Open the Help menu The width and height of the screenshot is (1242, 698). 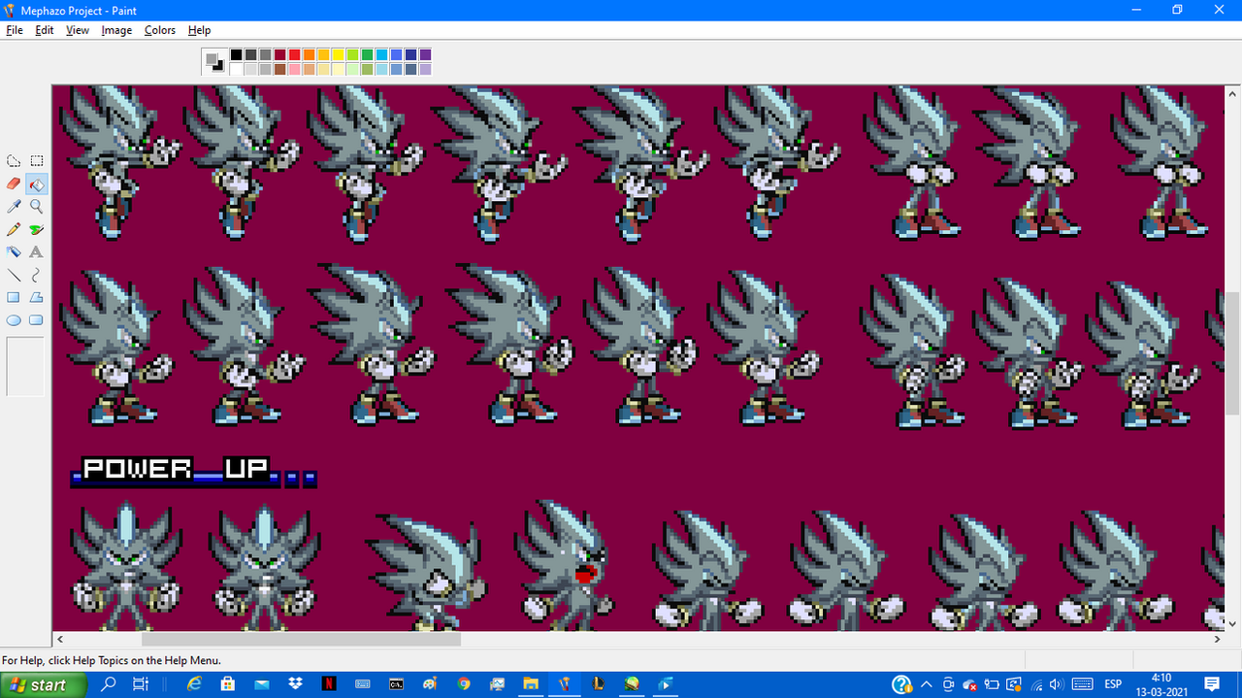coord(199,30)
